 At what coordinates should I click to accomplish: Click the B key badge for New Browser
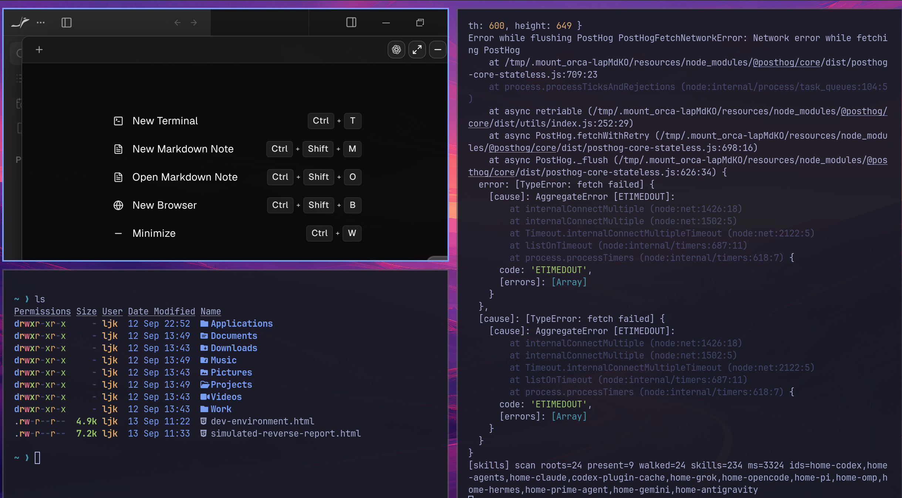click(352, 205)
